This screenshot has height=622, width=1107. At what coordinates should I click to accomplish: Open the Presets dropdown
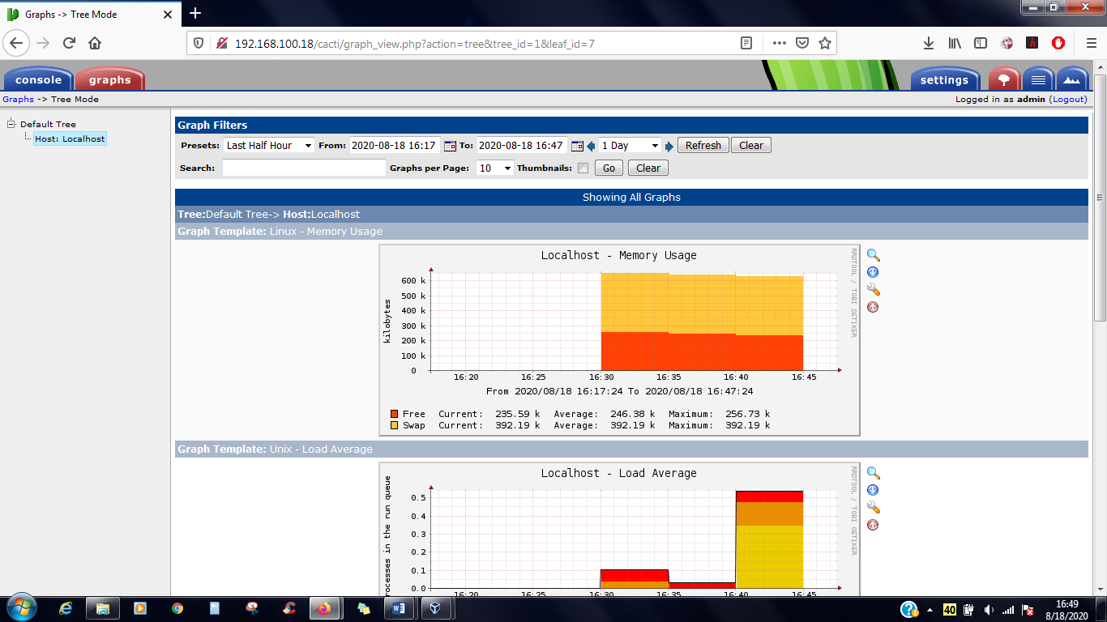pyautogui.click(x=269, y=146)
